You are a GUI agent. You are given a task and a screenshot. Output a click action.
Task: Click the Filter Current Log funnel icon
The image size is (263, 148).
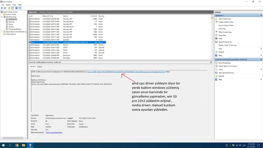(217, 32)
